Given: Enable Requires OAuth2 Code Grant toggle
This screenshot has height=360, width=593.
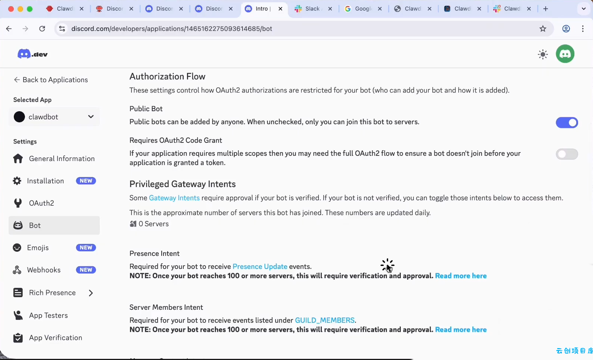Looking at the screenshot, I should pos(567,154).
